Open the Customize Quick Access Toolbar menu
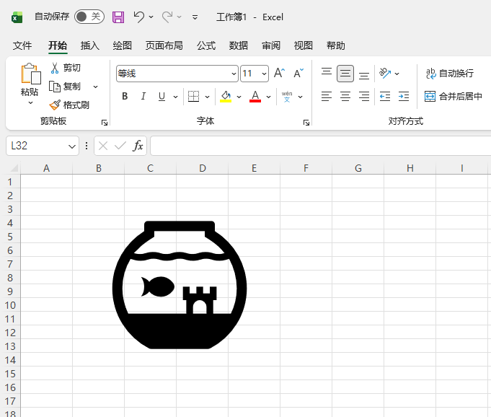 coord(195,17)
